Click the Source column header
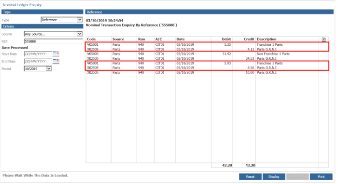The height and width of the screenshot is (184, 338). (118, 39)
